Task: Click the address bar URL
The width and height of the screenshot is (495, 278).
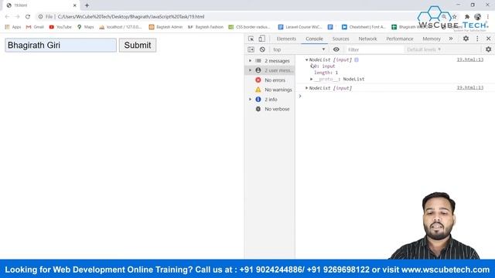Action: click(x=131, y=17)
